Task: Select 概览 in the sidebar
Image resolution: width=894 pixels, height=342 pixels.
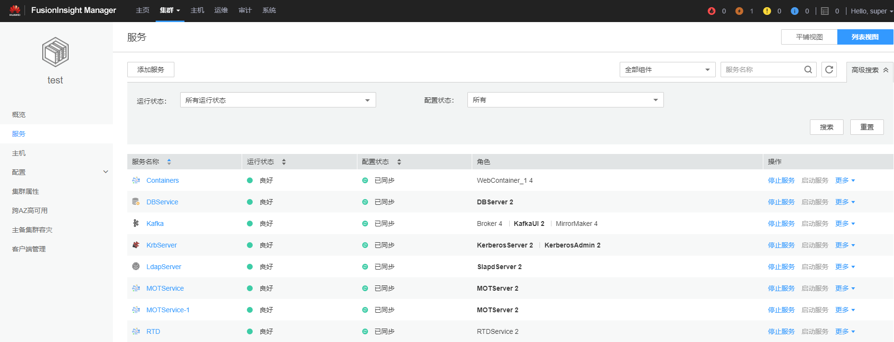Action: [x=19, y=115]
